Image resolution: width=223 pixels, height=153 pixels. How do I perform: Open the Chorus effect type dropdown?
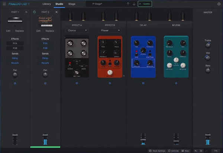coord(77,30)
